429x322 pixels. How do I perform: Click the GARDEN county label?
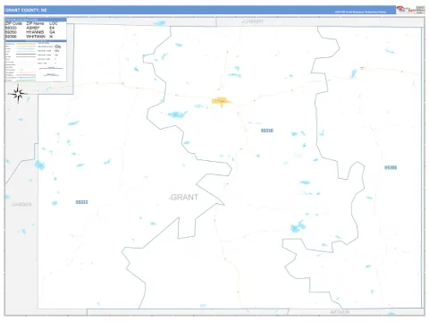click(x=21, y=204)
